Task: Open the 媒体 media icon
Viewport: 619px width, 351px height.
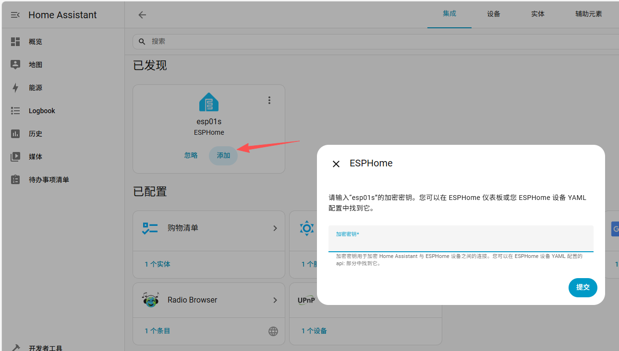Action: [x=15, y=157]
